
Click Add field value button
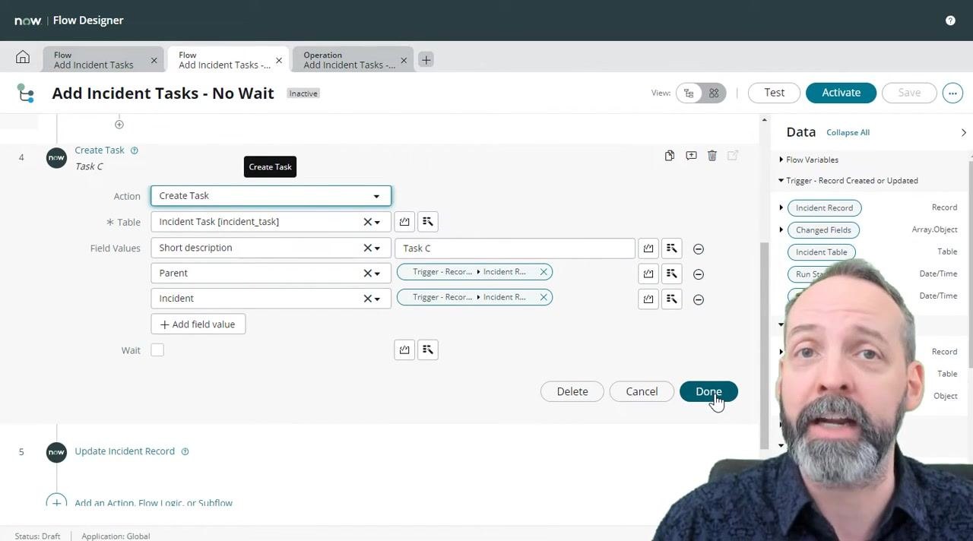pos(198,324)
